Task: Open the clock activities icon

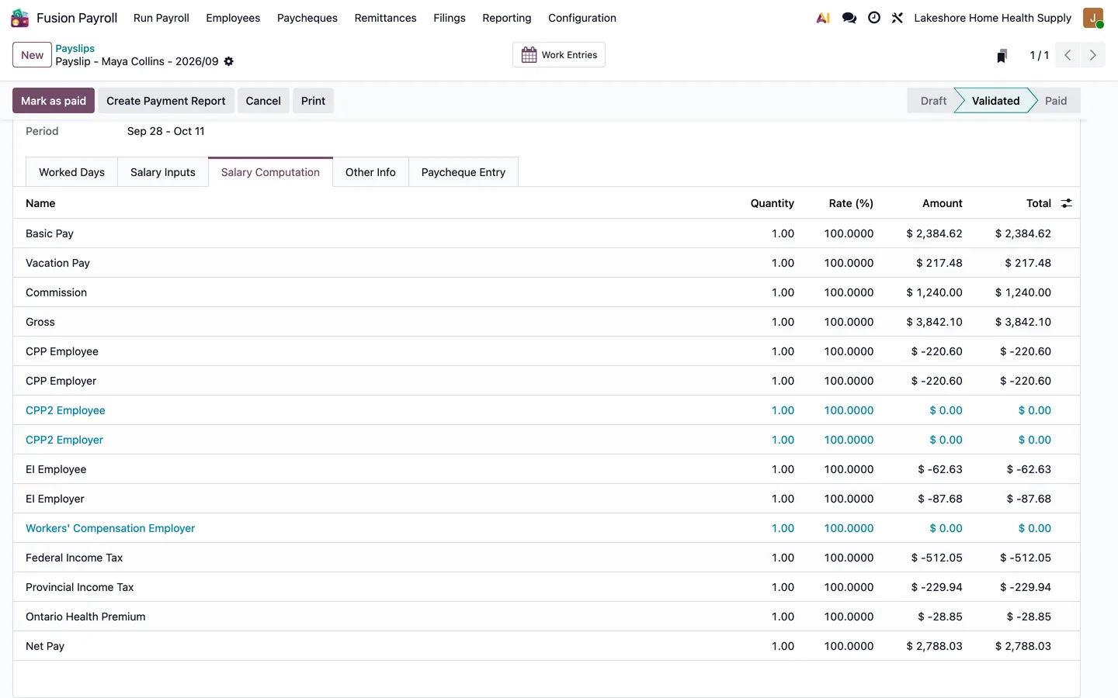Action: (x=874, y=18)
